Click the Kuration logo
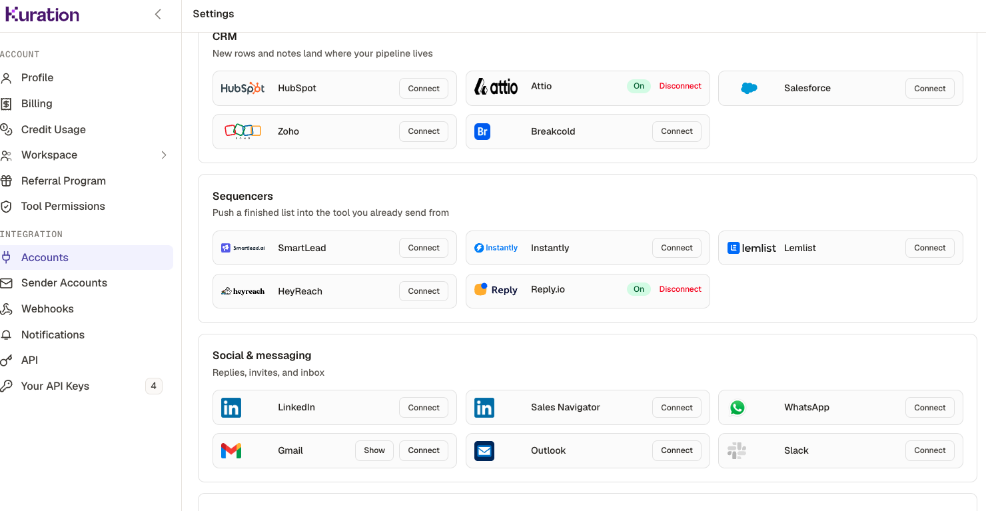986x511 pixels. 42,14
